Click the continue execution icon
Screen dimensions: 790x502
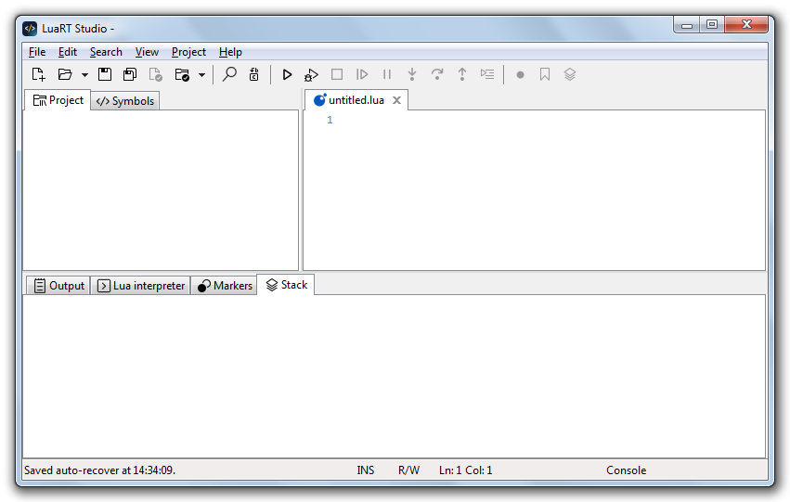click(362, 74)
